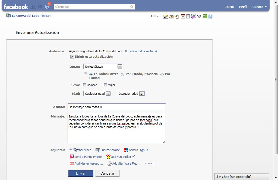This screenshot has width=278, height=180.
Task: Open the green quotes app icon
Action: [205, 17]
